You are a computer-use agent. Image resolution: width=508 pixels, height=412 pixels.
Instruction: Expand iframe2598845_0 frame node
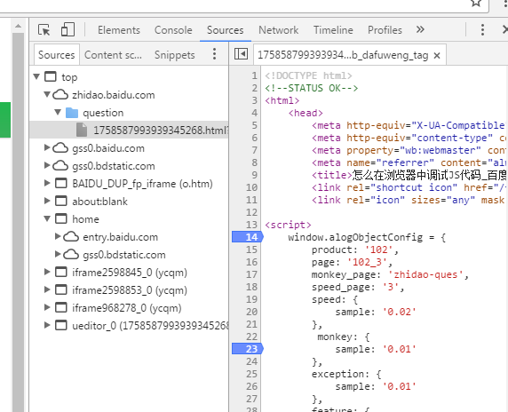(47, 272)
